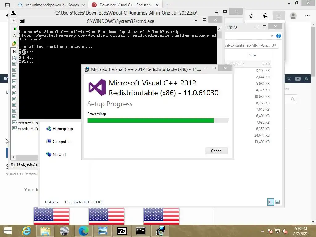Click 7-Zip horizontal scroll left arrow

tap(14, 157)
